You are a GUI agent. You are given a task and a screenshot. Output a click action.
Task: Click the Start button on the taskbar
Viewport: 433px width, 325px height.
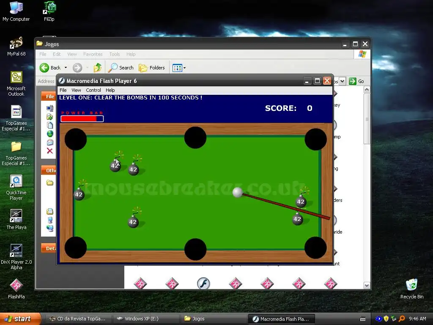tap(20, 319)
